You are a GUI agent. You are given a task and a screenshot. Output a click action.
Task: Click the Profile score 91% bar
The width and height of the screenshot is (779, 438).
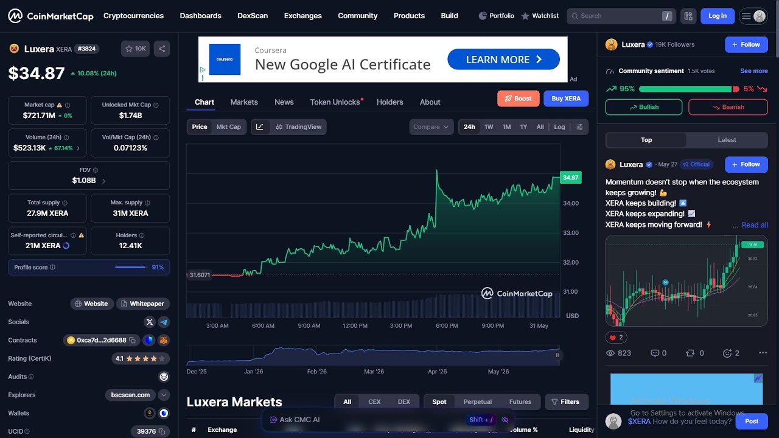click(89, 267)
